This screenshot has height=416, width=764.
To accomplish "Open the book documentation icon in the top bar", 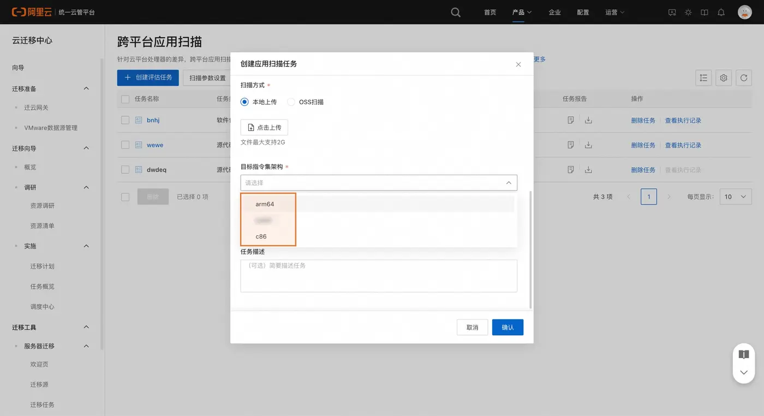I will [705, 12].
